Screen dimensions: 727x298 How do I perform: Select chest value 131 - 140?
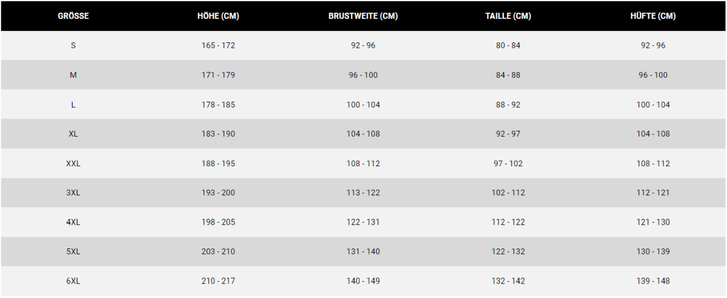tap(363, 251)
